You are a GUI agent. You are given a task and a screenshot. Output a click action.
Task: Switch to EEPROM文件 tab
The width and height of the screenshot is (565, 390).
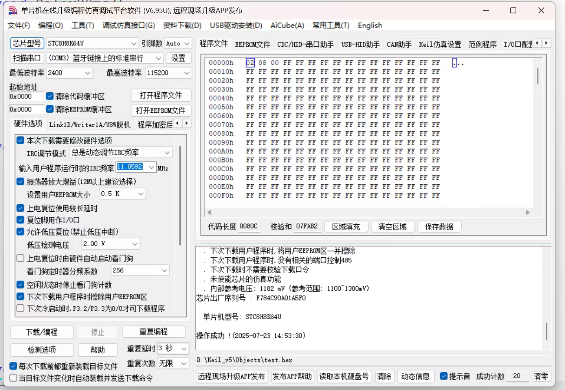click(x=253, y=44)
